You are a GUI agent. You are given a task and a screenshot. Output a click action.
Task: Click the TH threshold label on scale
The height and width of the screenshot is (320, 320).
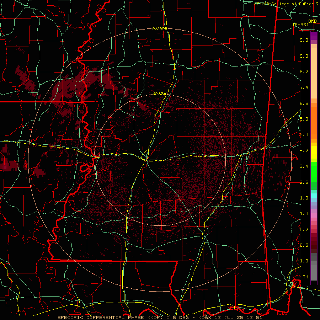click(305, 277)
